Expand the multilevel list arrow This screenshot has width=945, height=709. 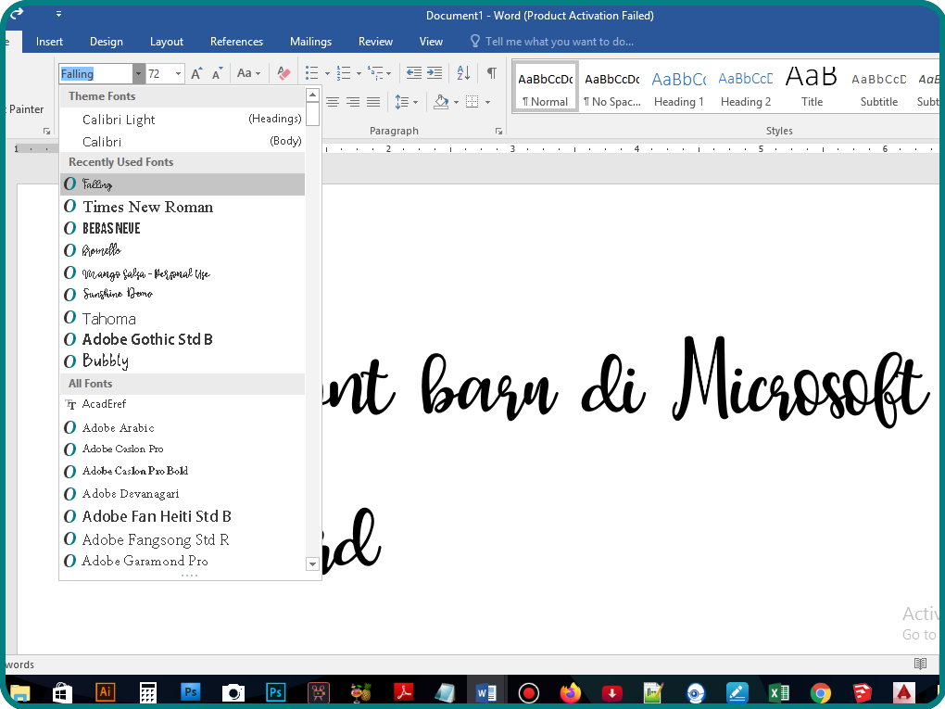coord(388,73)
